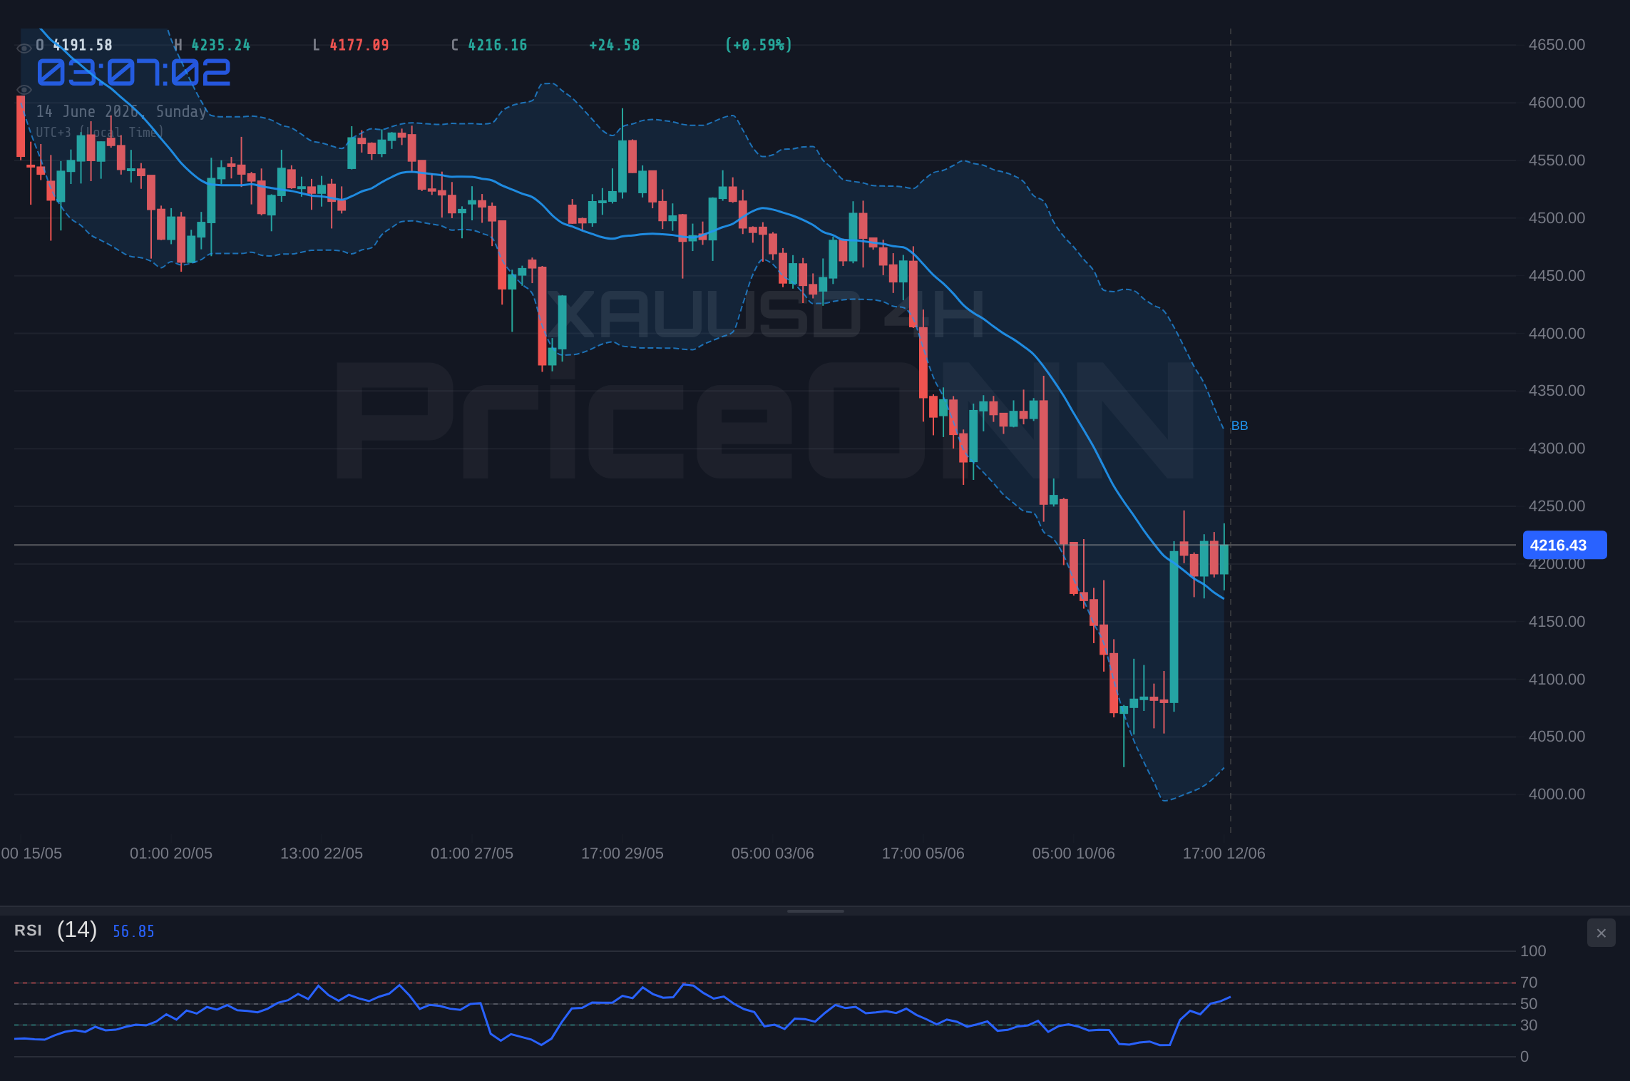Click the 4300.00 price axis label
The image size is (1630, 1081).
[1557, 449]
